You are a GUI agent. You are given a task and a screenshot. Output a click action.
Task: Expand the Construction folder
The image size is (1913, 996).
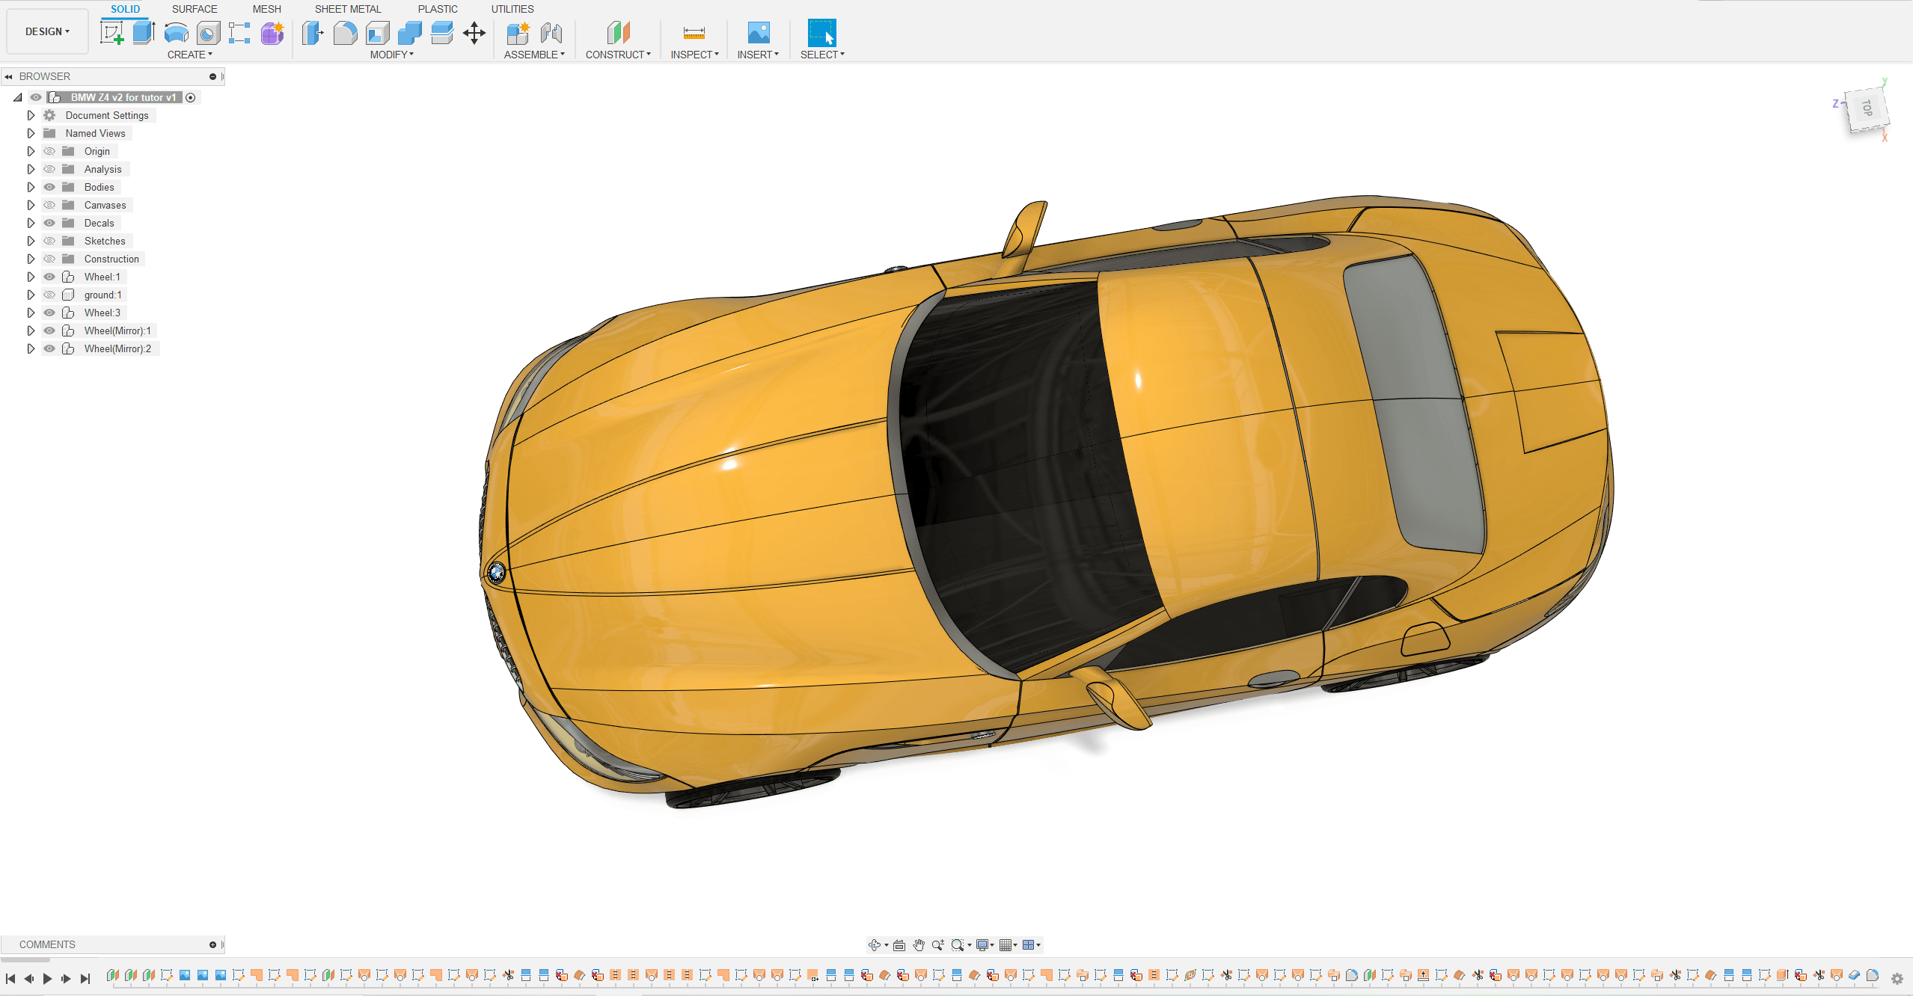tap(31, 259)
